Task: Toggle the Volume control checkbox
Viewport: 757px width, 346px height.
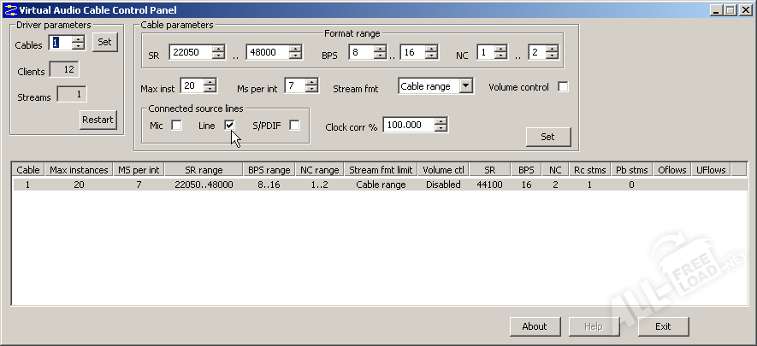Action: point(563,87)
